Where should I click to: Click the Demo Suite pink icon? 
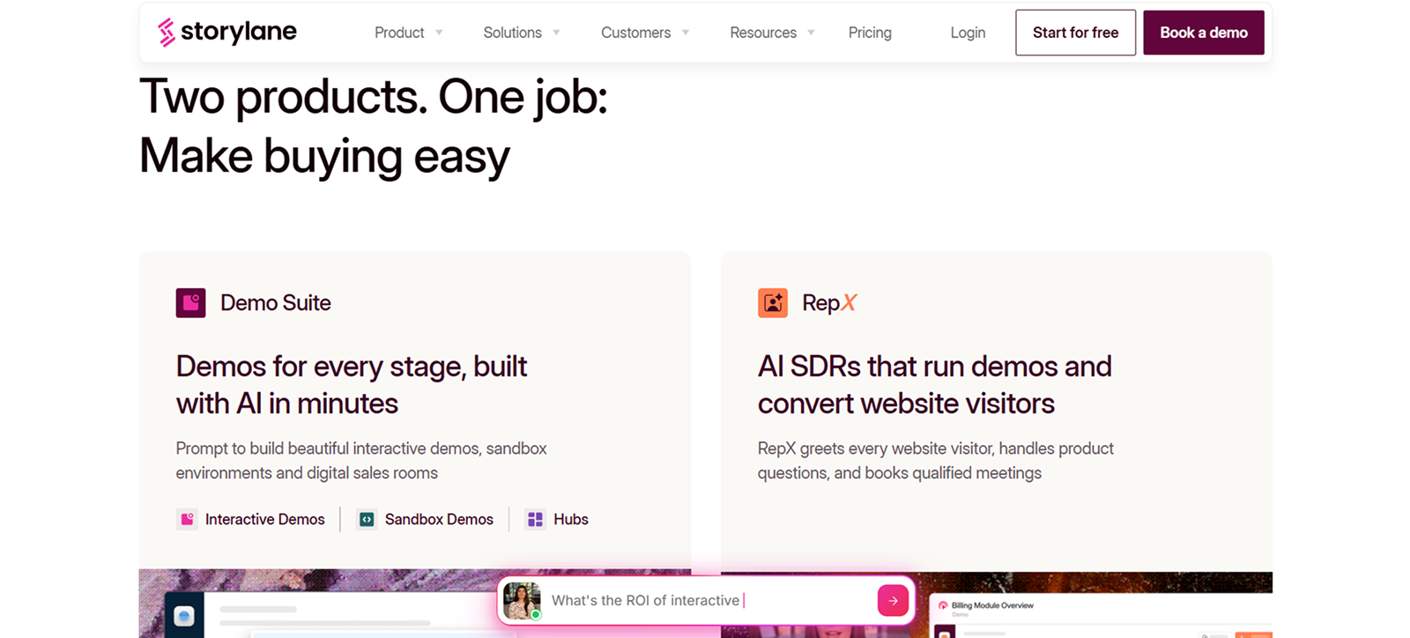(x=190, y=302)
